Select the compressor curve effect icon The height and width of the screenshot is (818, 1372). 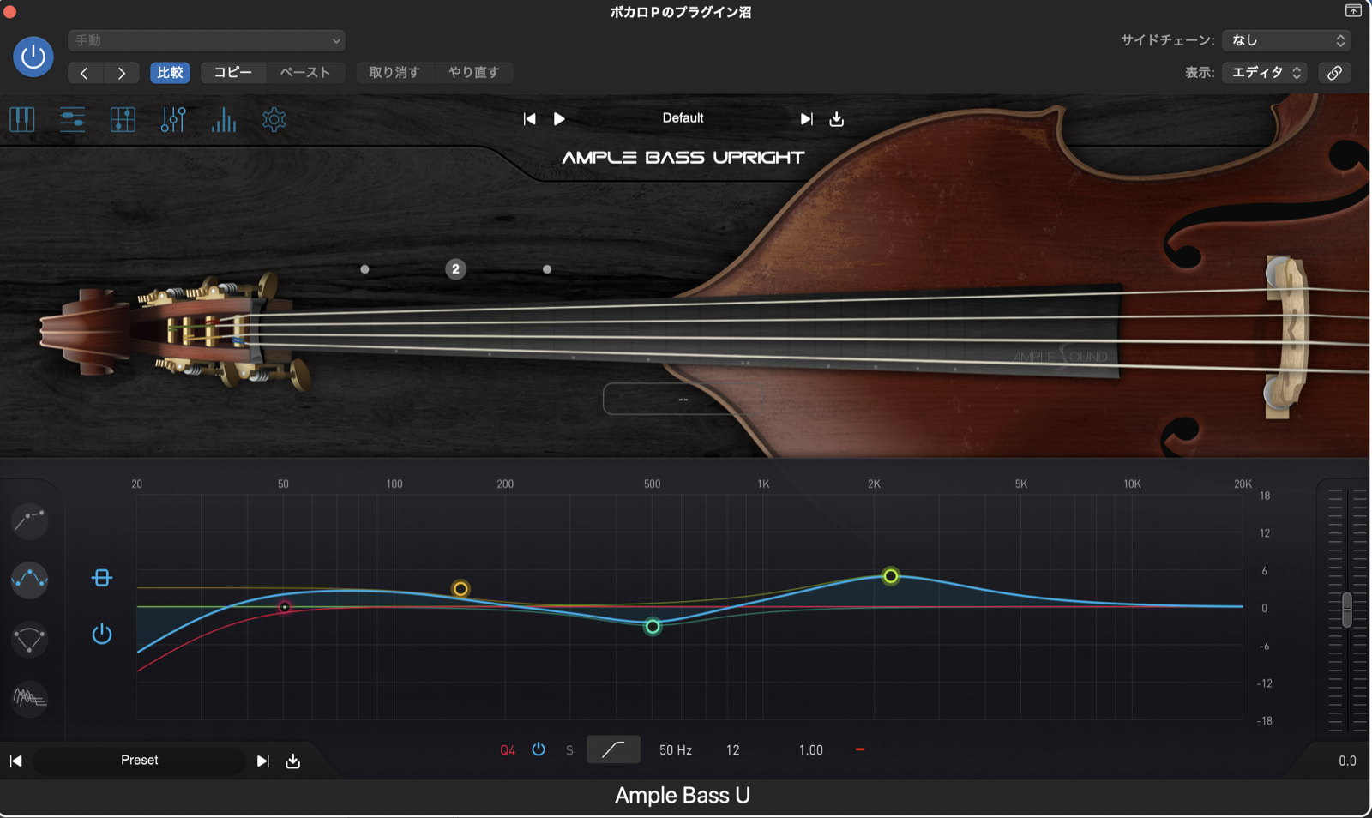pos(29,520)
